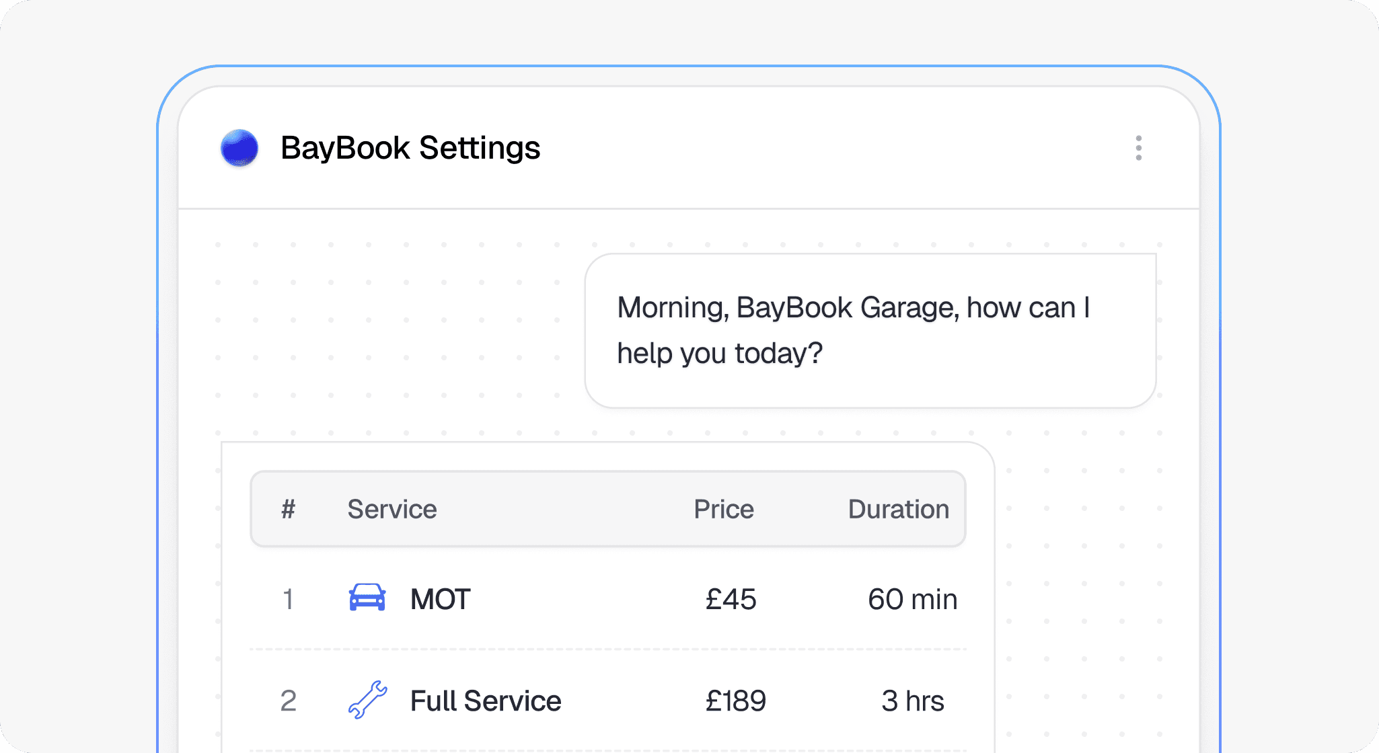Click the MOT service name
This screenshot has width=1379, height=753.
(x=440, y=599)
